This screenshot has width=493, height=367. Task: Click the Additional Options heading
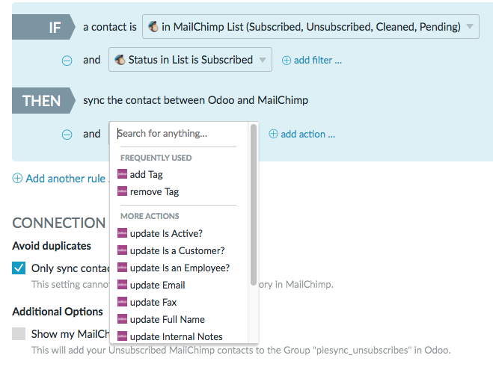tap(58, 312)
